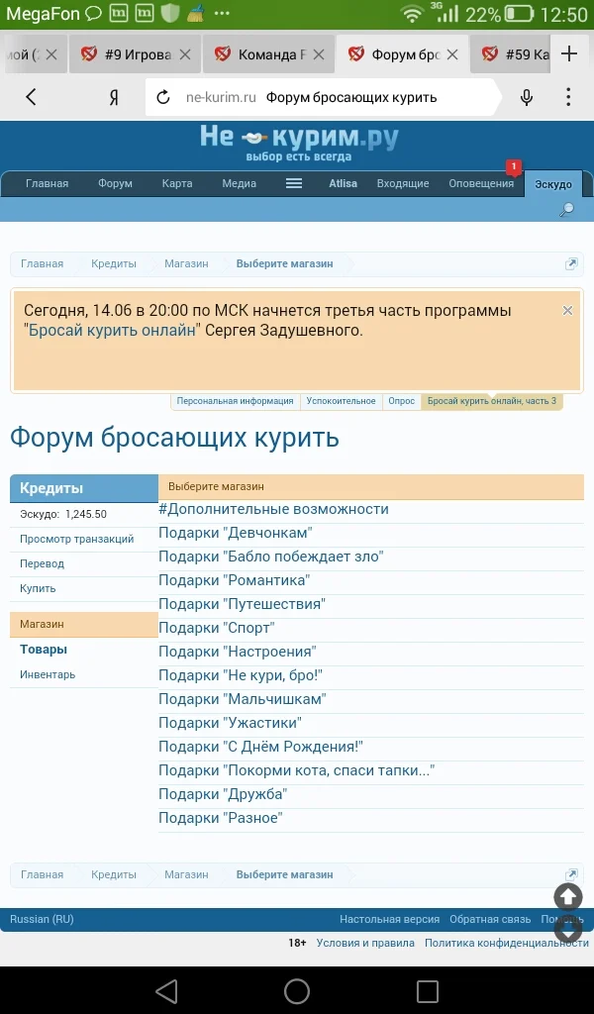Click Кредиты in the top breadcrumb
The image size is (594, 1014).
click(114, 263)
